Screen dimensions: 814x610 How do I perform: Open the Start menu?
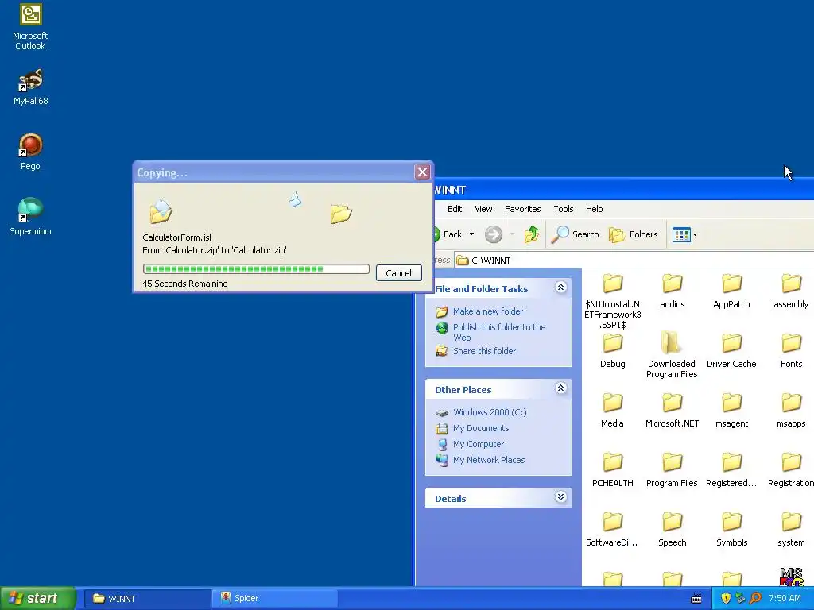(37, 599)
